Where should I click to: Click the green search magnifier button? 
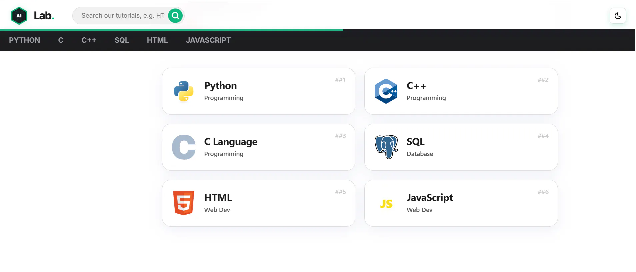pos(175,16)
